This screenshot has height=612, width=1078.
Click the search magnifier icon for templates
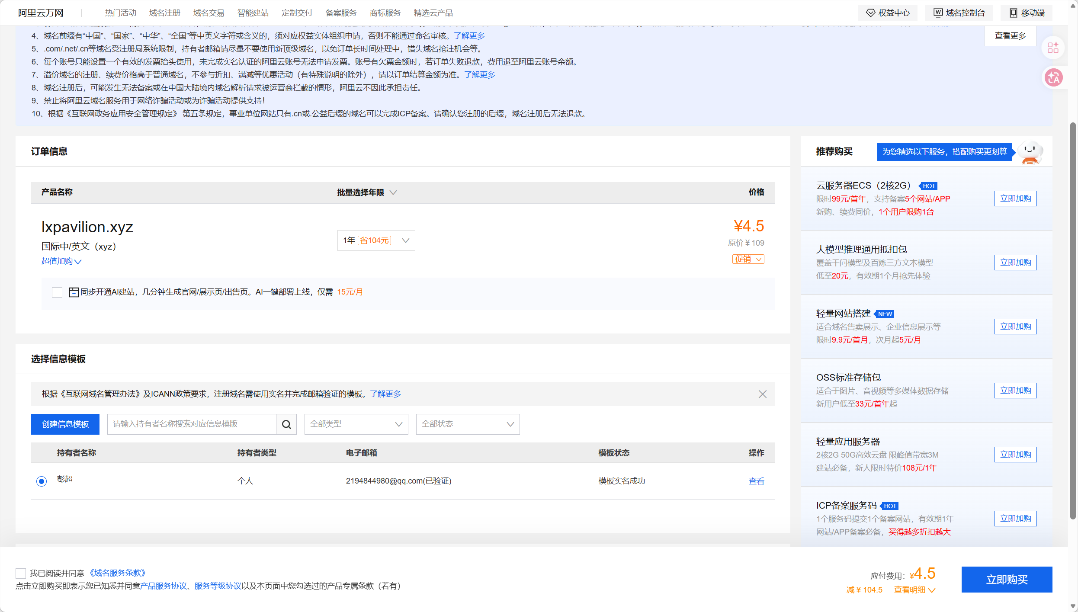tap(286, 424)
